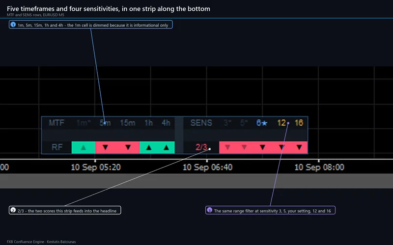Image resolution: width=393 pixels, height=245 pixels.
Task: Select the dimmed sensitivity 5 header
Action: click(x=244, y=123)
